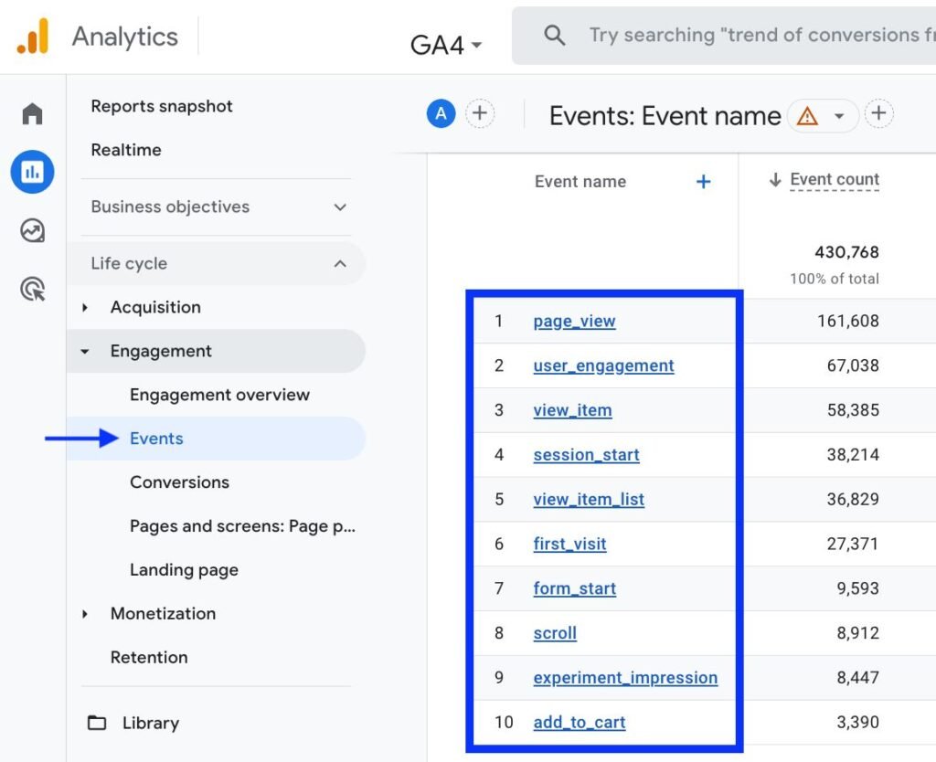Open the Explore icon in left rail
The height and width of the screenshot is (762, 936).
tap(33, 231)
